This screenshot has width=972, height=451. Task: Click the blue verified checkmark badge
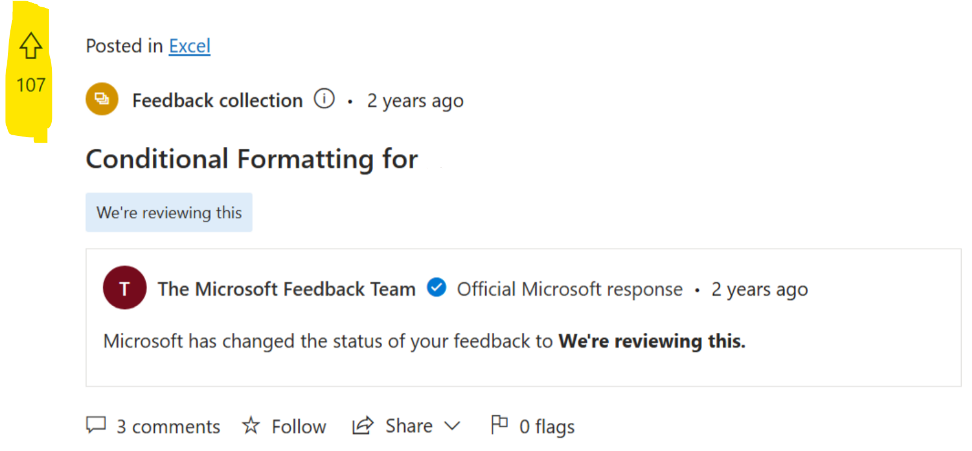tap(436, 287)
